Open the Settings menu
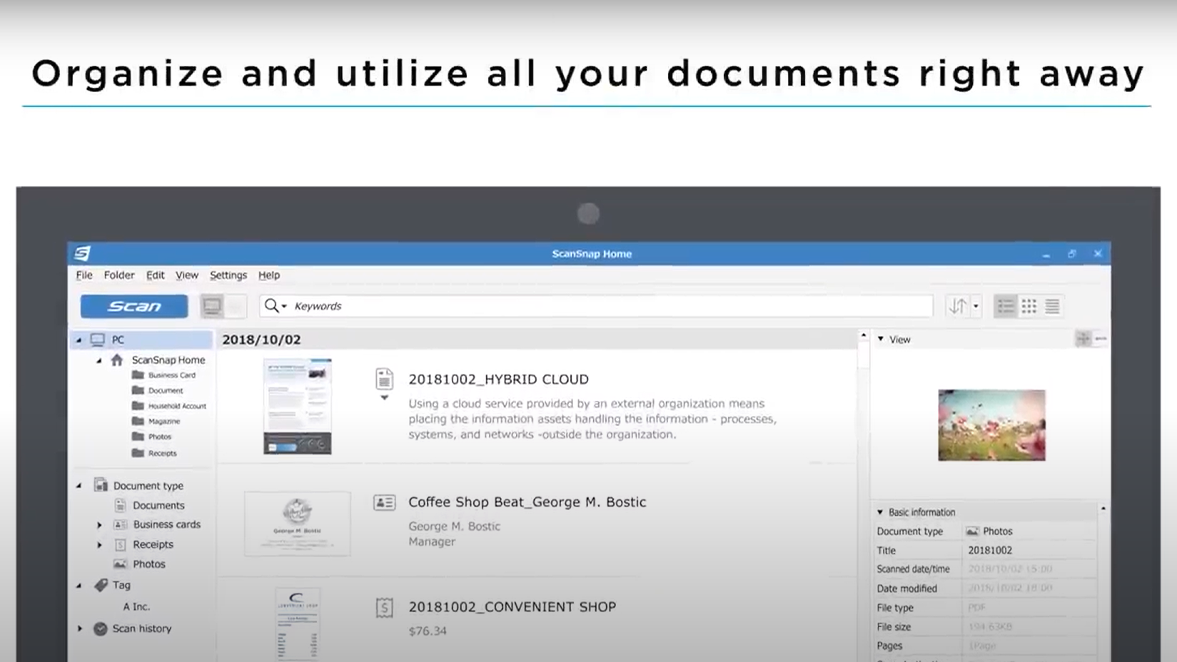This screenshot has height=662, width=1177. (x=228, y=275)
